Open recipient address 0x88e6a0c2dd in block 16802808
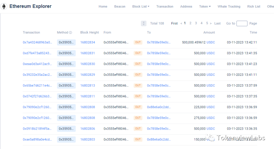 click(x=159, y=107)
